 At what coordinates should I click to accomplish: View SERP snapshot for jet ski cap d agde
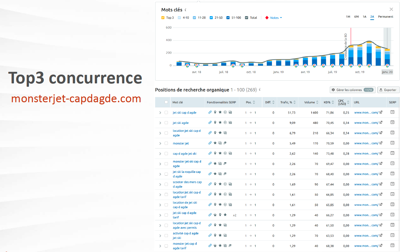coord(392,112)
